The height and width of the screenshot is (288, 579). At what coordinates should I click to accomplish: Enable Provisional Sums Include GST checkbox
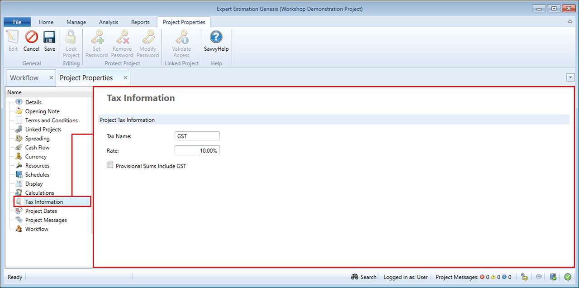click(x=110, y=166)
